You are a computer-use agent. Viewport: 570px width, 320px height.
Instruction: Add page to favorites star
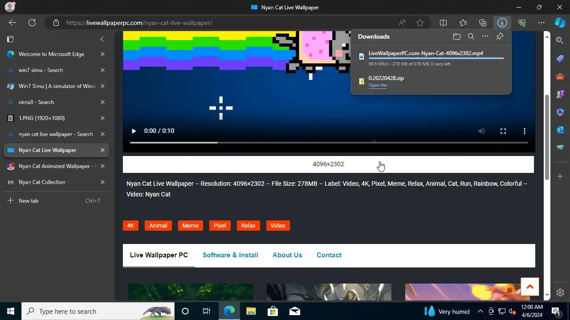click(420, 23)
